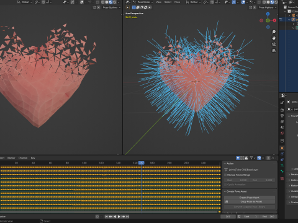Open the Object Data armature properties tab
The width and height of the screenshot is (298, 223).
[282, 165]
